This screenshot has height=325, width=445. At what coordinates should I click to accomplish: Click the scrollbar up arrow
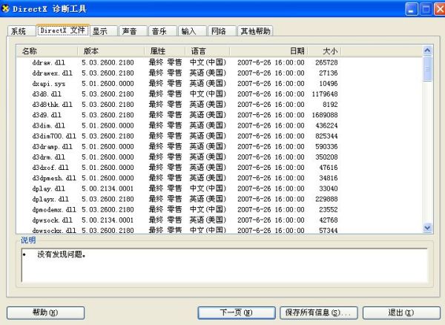pyautogui.click(x=427, y=50)
